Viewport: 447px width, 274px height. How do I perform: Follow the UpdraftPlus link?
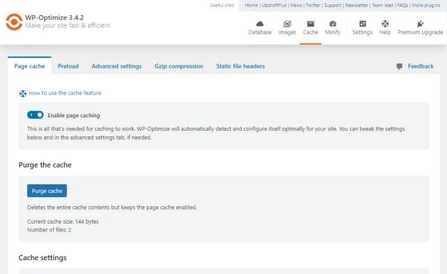tap(274, 5)
